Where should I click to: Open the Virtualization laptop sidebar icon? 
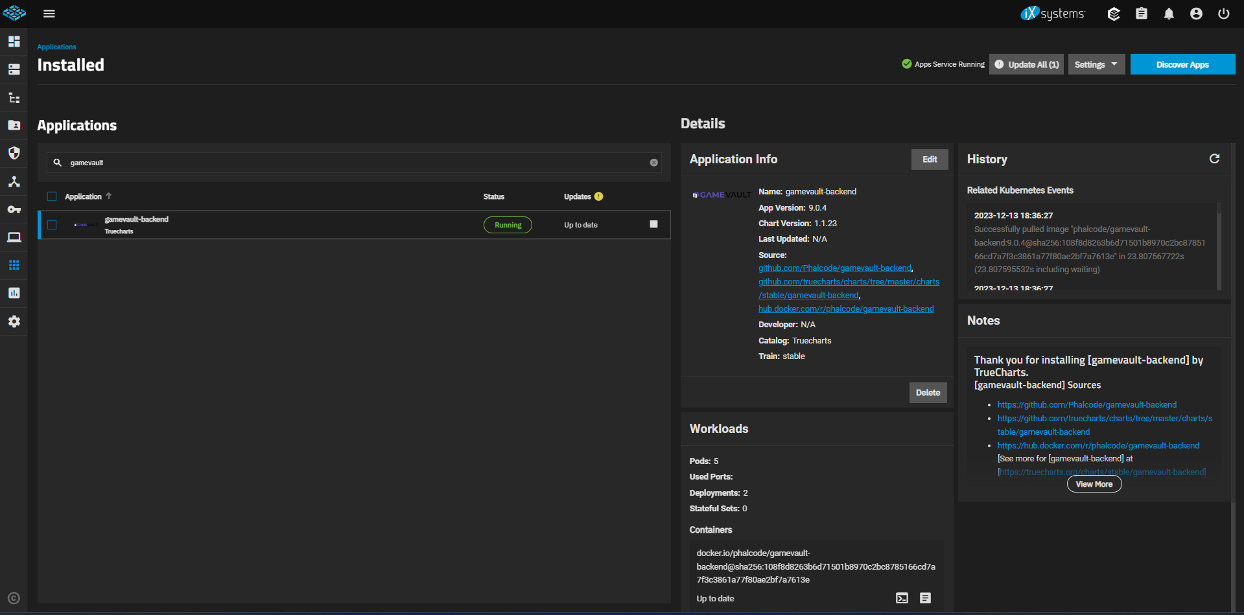tap(14, 237)
